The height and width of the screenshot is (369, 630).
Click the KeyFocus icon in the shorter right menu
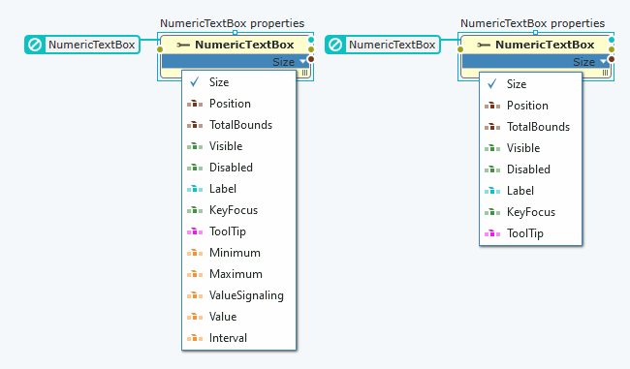492,212
